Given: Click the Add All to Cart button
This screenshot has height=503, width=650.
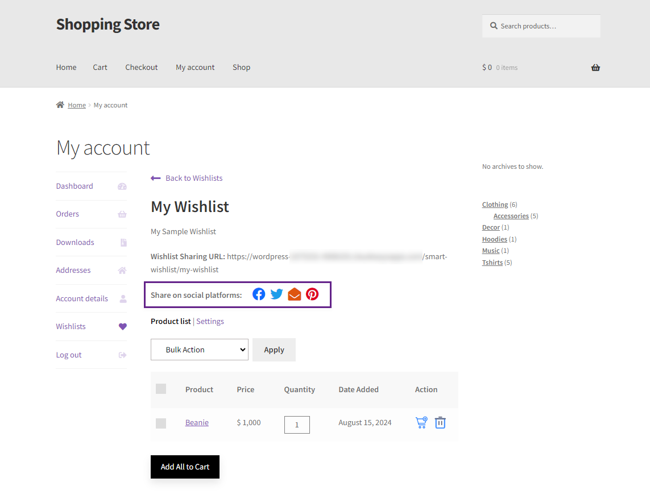Looking at the screenshot, I should 185,467.
